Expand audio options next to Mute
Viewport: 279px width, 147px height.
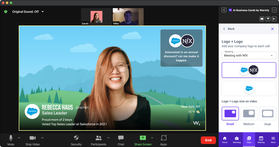pyautogui.click(x=19, y=138)
